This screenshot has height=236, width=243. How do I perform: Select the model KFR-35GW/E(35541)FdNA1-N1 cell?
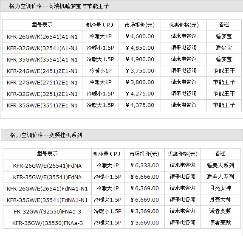(47, 200)
